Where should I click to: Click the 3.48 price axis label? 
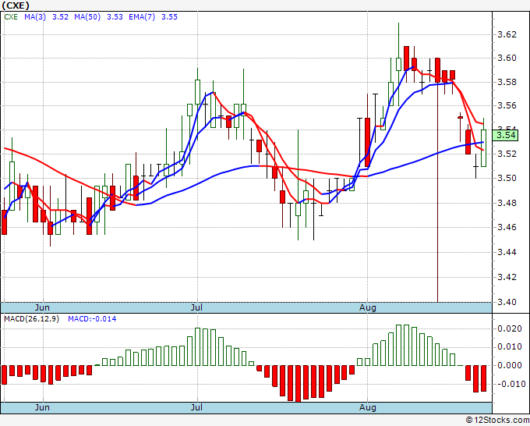[x=507, y=203]
